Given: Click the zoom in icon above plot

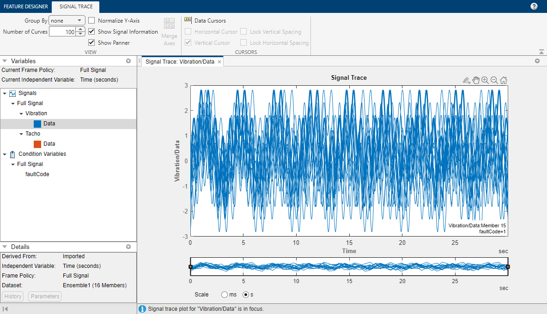Looking at the screenshot, I should (x=485, y=80).
